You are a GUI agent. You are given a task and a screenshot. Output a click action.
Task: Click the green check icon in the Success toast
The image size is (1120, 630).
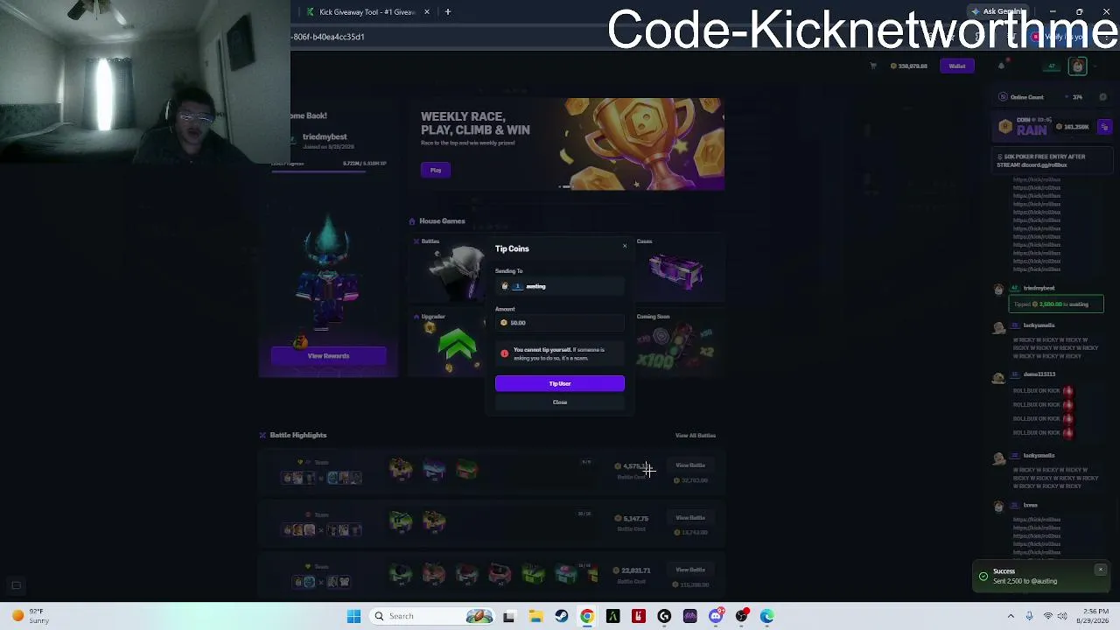pyautogui.click(x=983, y=577)
